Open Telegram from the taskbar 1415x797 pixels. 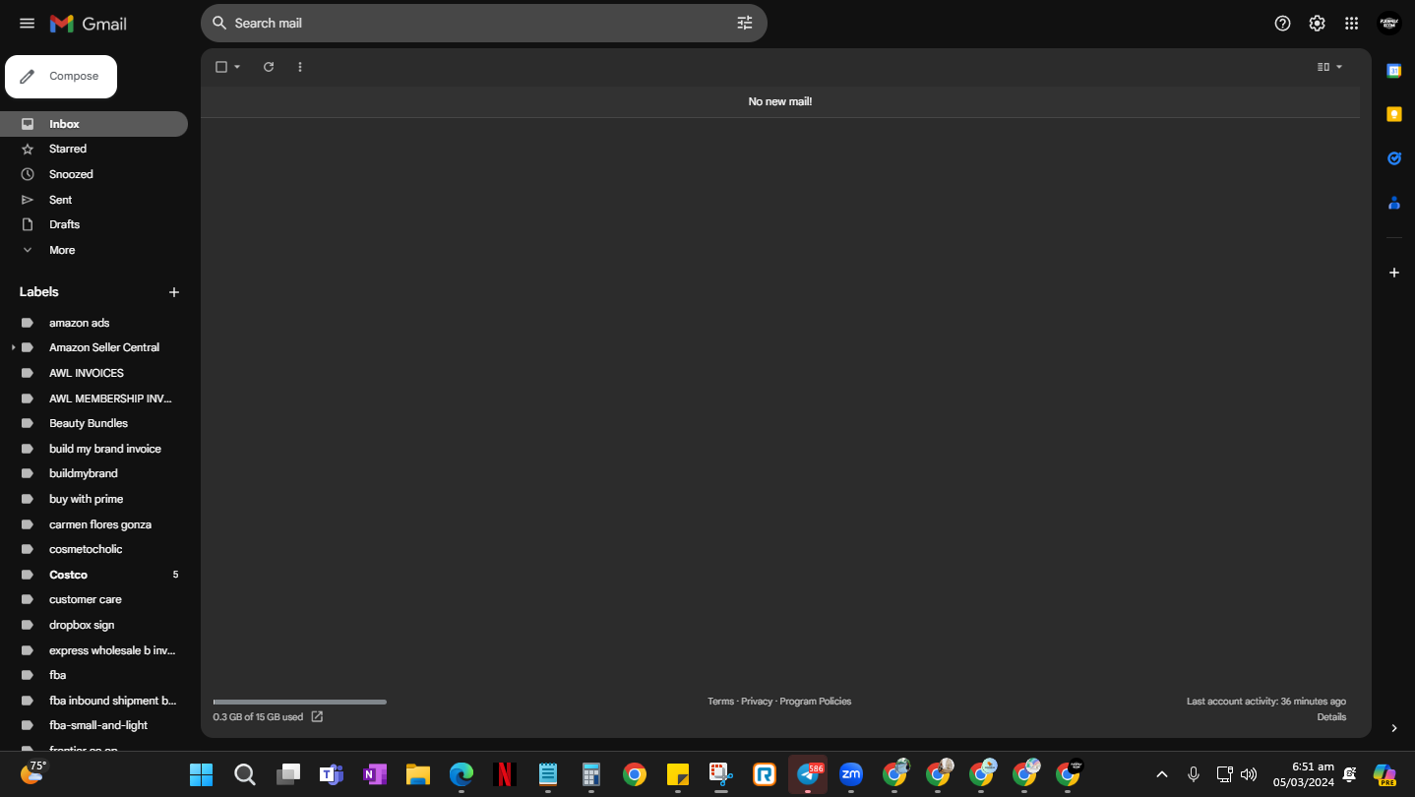pos(808,774)
